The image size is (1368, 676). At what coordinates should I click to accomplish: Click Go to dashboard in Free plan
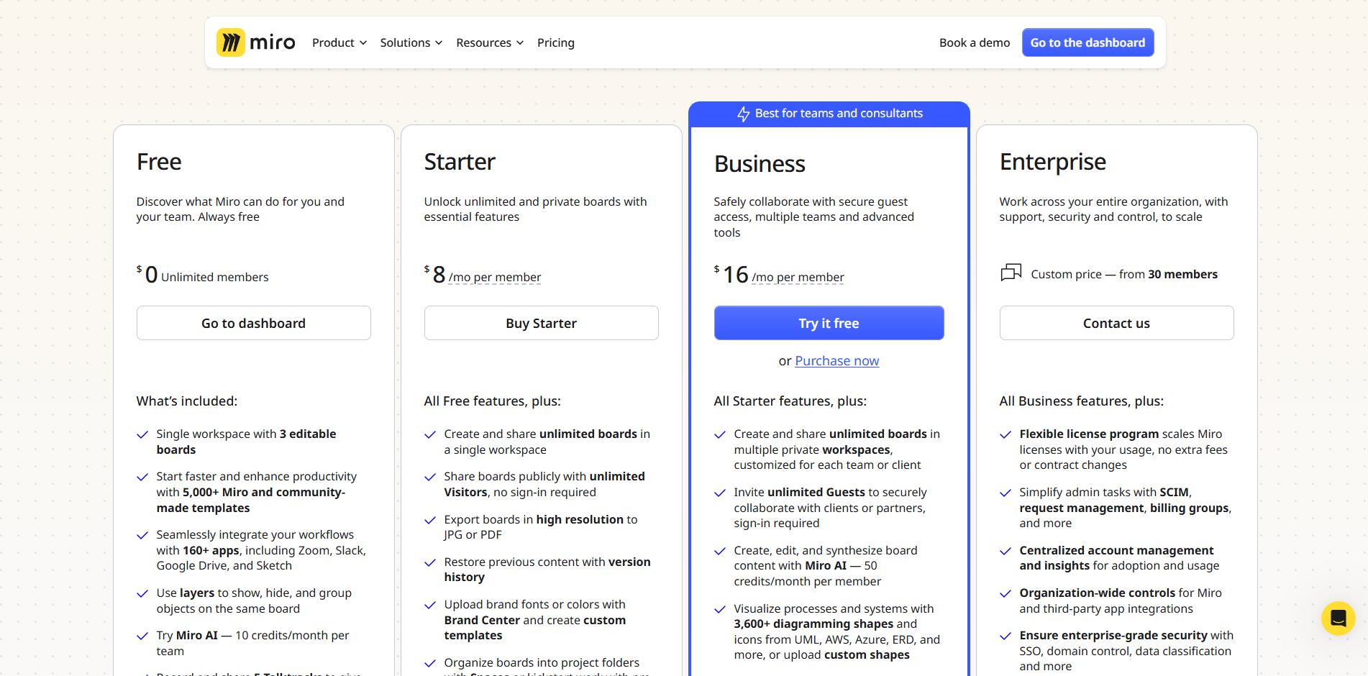(254, 323)
